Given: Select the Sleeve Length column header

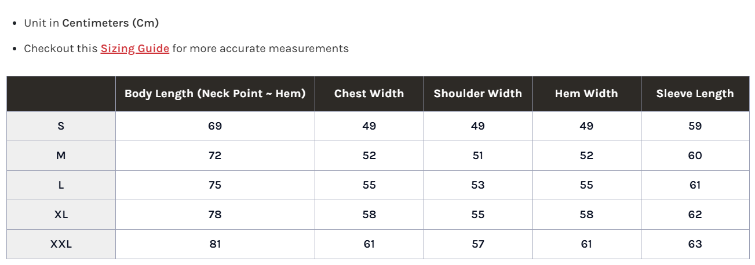Looking at the screenshot, I should point(695,94).
